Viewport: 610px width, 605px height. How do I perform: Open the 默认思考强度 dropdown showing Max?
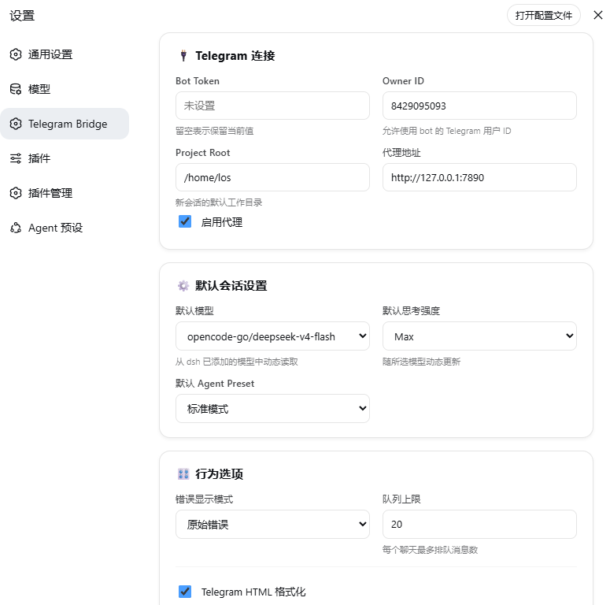click(479, 336)
